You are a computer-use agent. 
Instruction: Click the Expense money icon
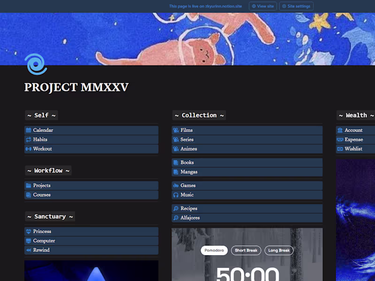340,140
